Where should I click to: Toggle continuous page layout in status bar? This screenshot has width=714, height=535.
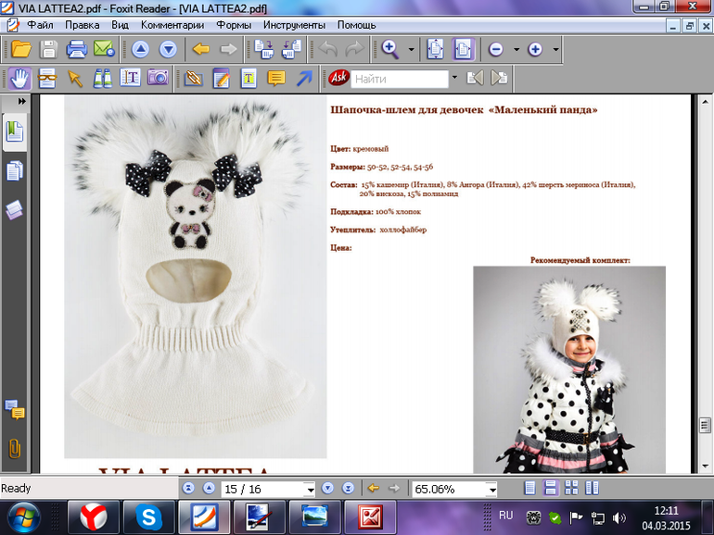click(x=549, y=488)
